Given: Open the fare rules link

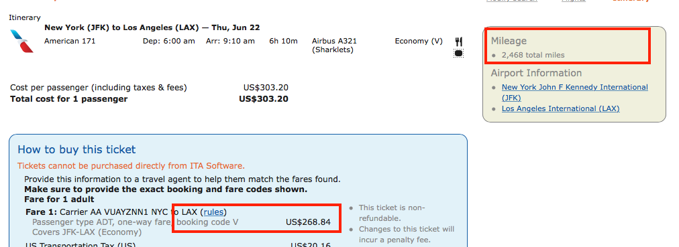Looking at the screenshot, I should 213,212.
